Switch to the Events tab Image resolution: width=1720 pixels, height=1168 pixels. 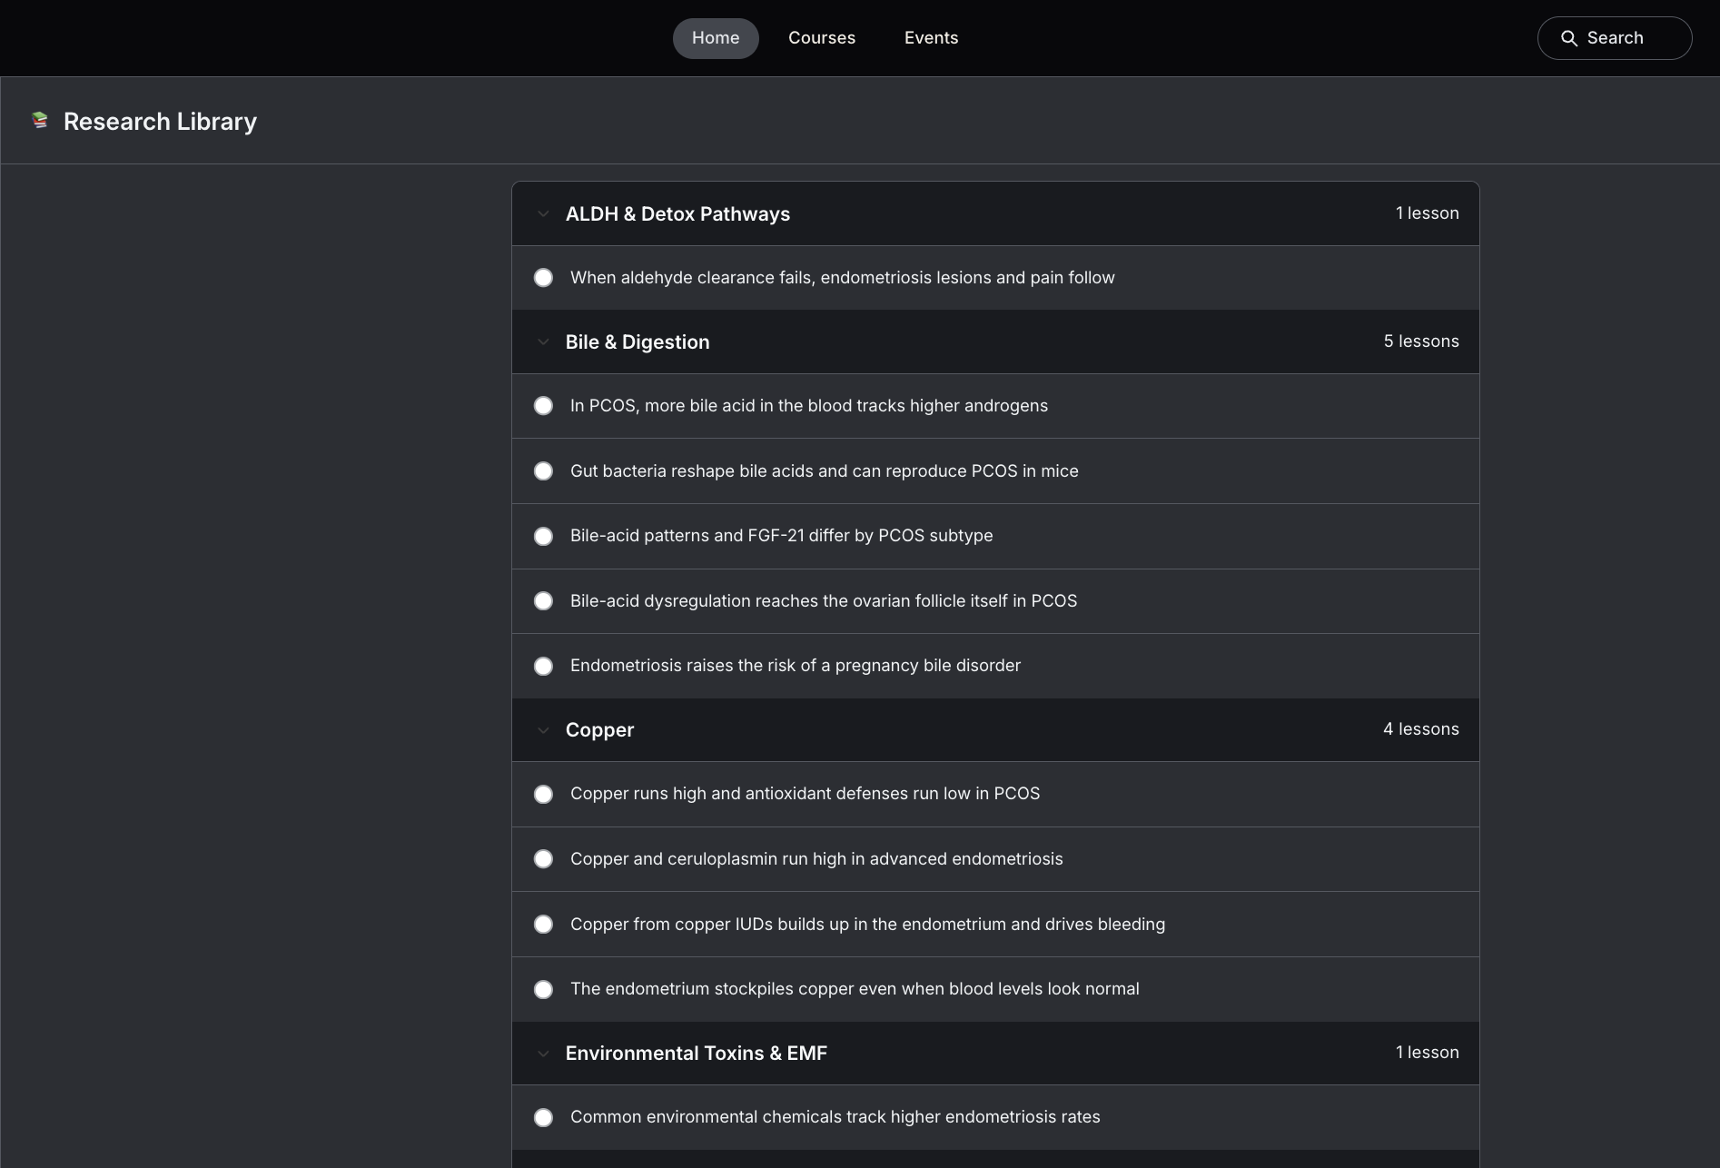pos(931,38)
